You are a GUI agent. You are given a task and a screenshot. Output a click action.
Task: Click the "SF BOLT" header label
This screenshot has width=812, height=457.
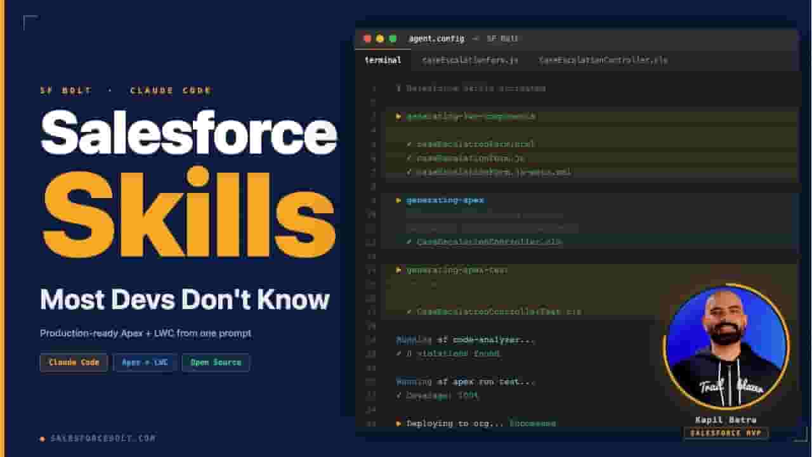[x=66, y=90]
